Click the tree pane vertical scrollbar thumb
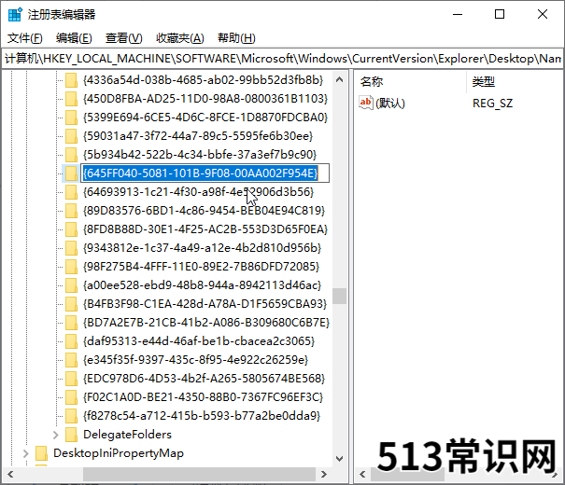Viewport: 565px width, 485px height. [339, 296]
